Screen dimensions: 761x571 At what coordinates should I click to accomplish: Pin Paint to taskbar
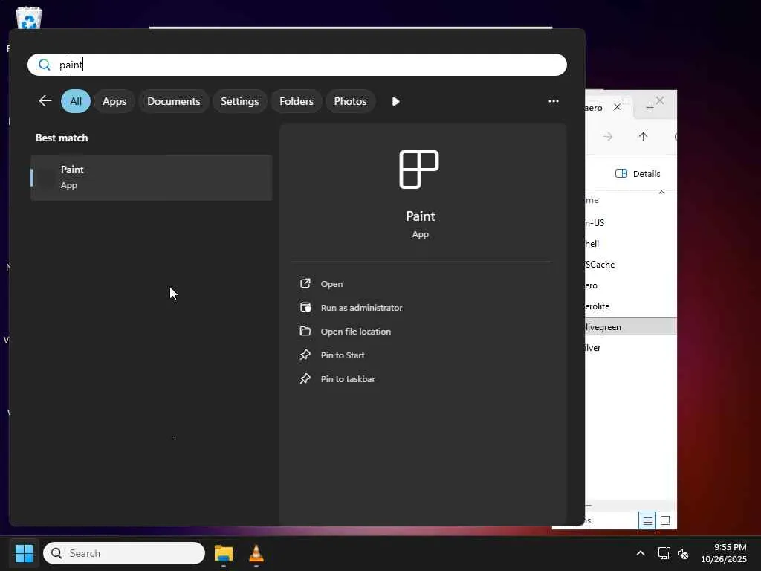(348, 379)
